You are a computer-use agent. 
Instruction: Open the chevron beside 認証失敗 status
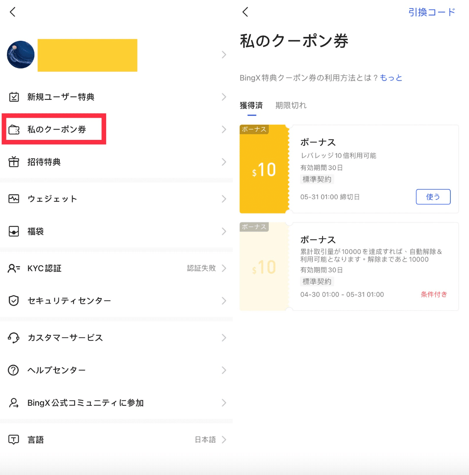[223, 268]
